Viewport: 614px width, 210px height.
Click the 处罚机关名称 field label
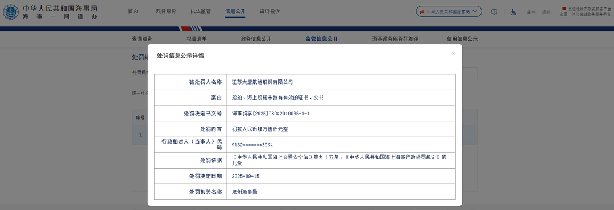point(206,192)
